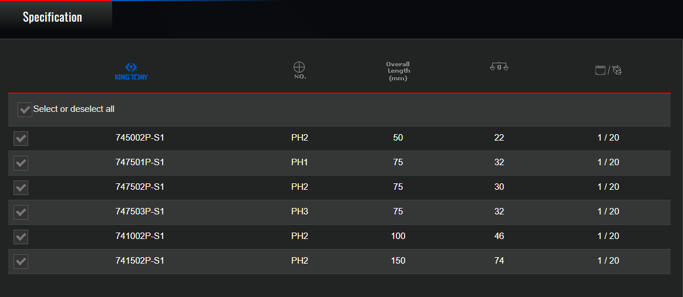This screenshot has height=297, width=683.
Task: Click the box/carton packaging quantity icon
Action: point(608,70)
